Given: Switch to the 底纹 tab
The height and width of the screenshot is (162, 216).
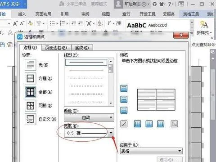Looking at the screenshot, I should coord(82,48).
